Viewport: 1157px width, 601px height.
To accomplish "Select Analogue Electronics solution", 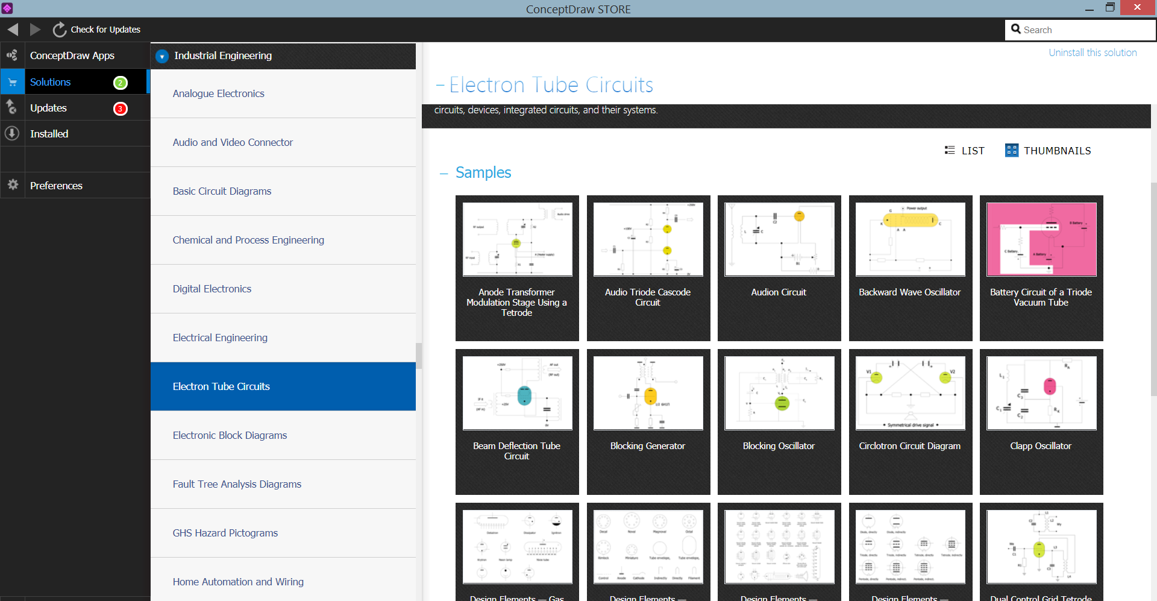I will (283, 93).
